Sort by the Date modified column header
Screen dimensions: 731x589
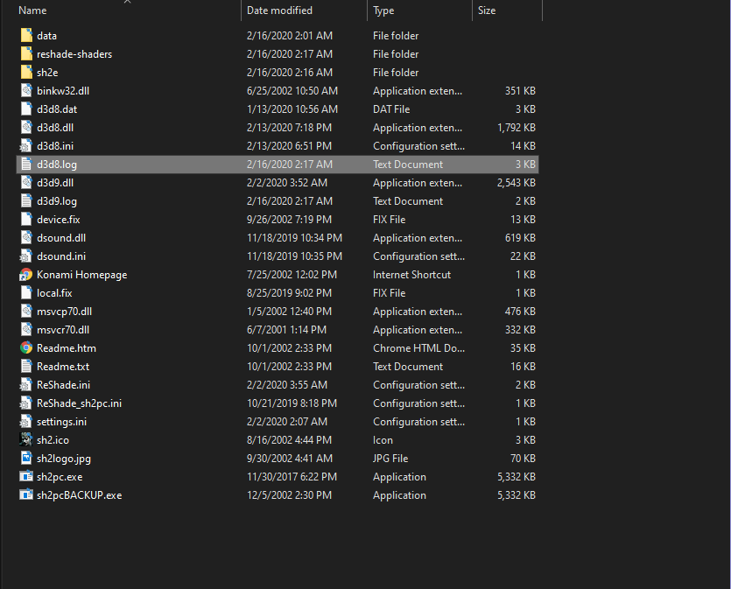[279, 11]
